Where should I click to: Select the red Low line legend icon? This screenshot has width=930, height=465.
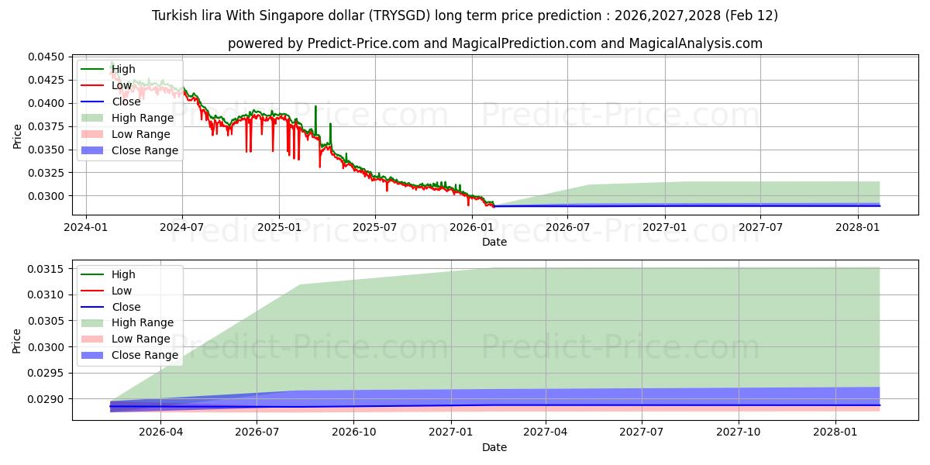[91, 84]
